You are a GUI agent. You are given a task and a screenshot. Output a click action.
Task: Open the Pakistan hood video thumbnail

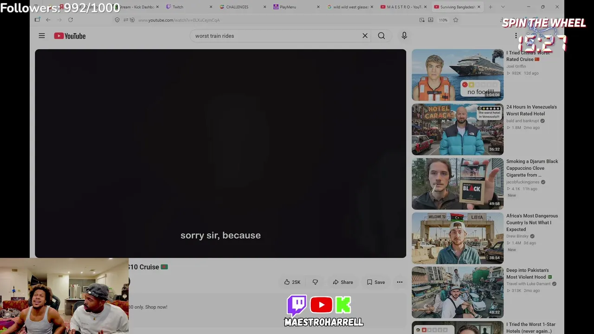[x=458, y=292]
